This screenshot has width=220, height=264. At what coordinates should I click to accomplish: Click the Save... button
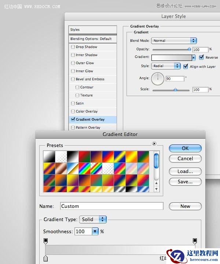pyautogui.click(x=185, y=181)
